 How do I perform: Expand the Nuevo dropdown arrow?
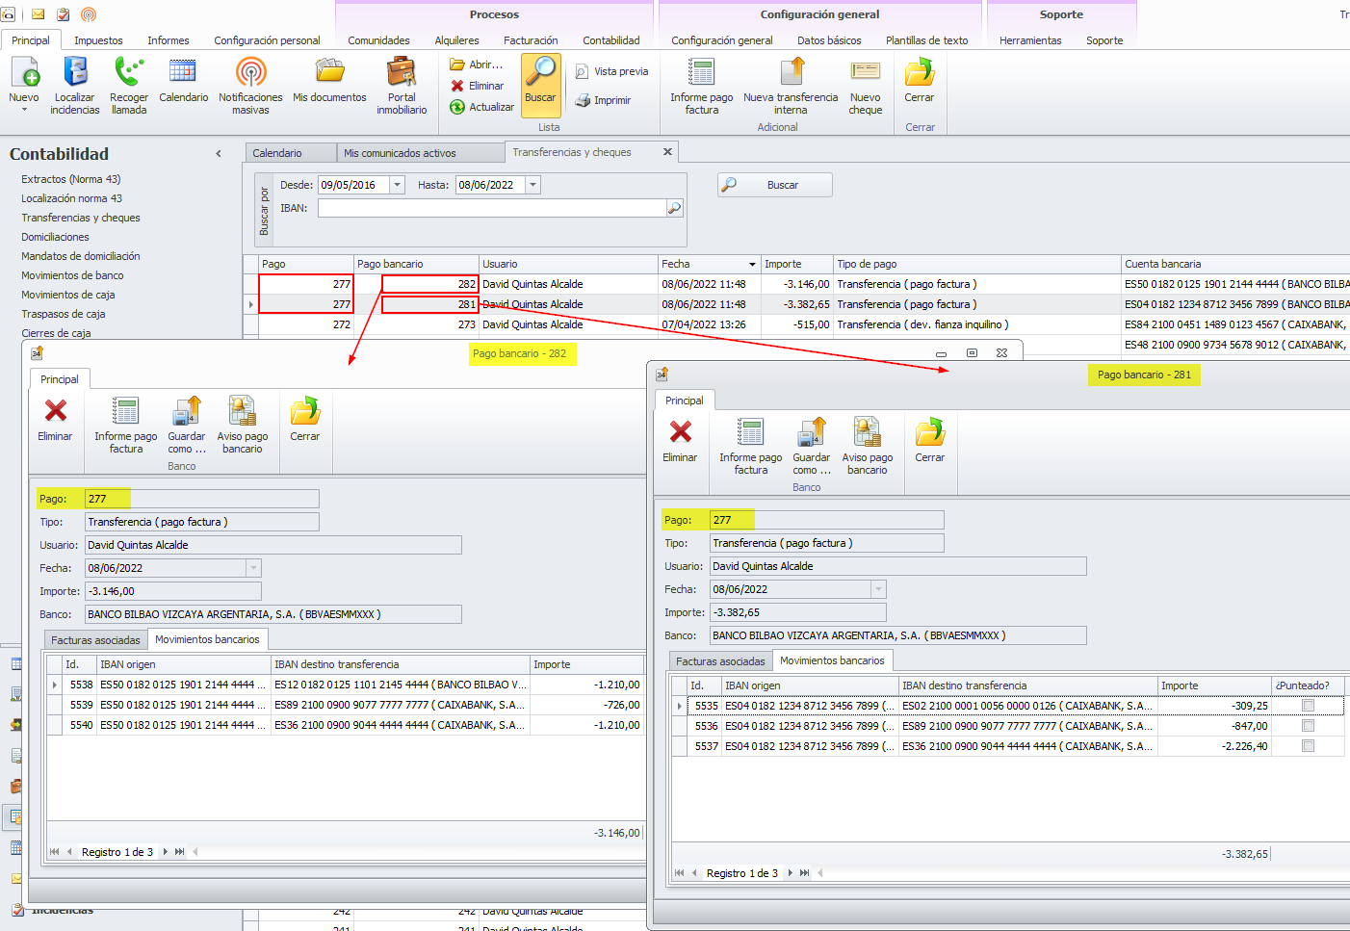(24, 110)
